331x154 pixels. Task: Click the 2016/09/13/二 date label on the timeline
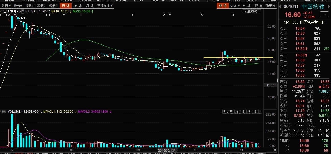pyautogui.click(x=167, y=150)
